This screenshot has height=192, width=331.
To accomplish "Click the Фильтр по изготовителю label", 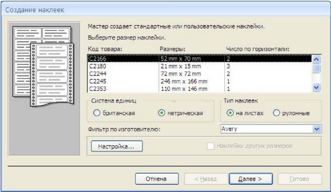I will point(124,129).
